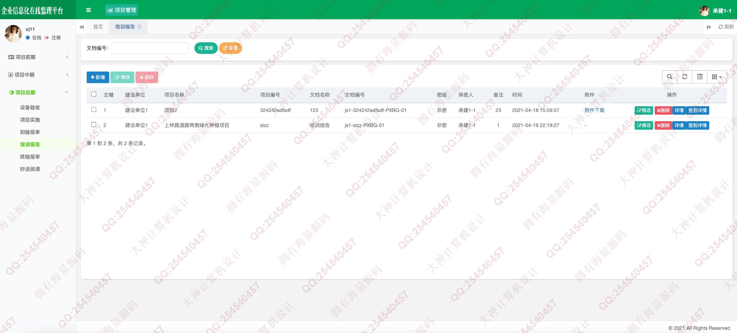Image resolution: width=737 pixels, height=333 pixels.
Task: Click the toolbar 修改 edit button
Action: coord(122,77)
